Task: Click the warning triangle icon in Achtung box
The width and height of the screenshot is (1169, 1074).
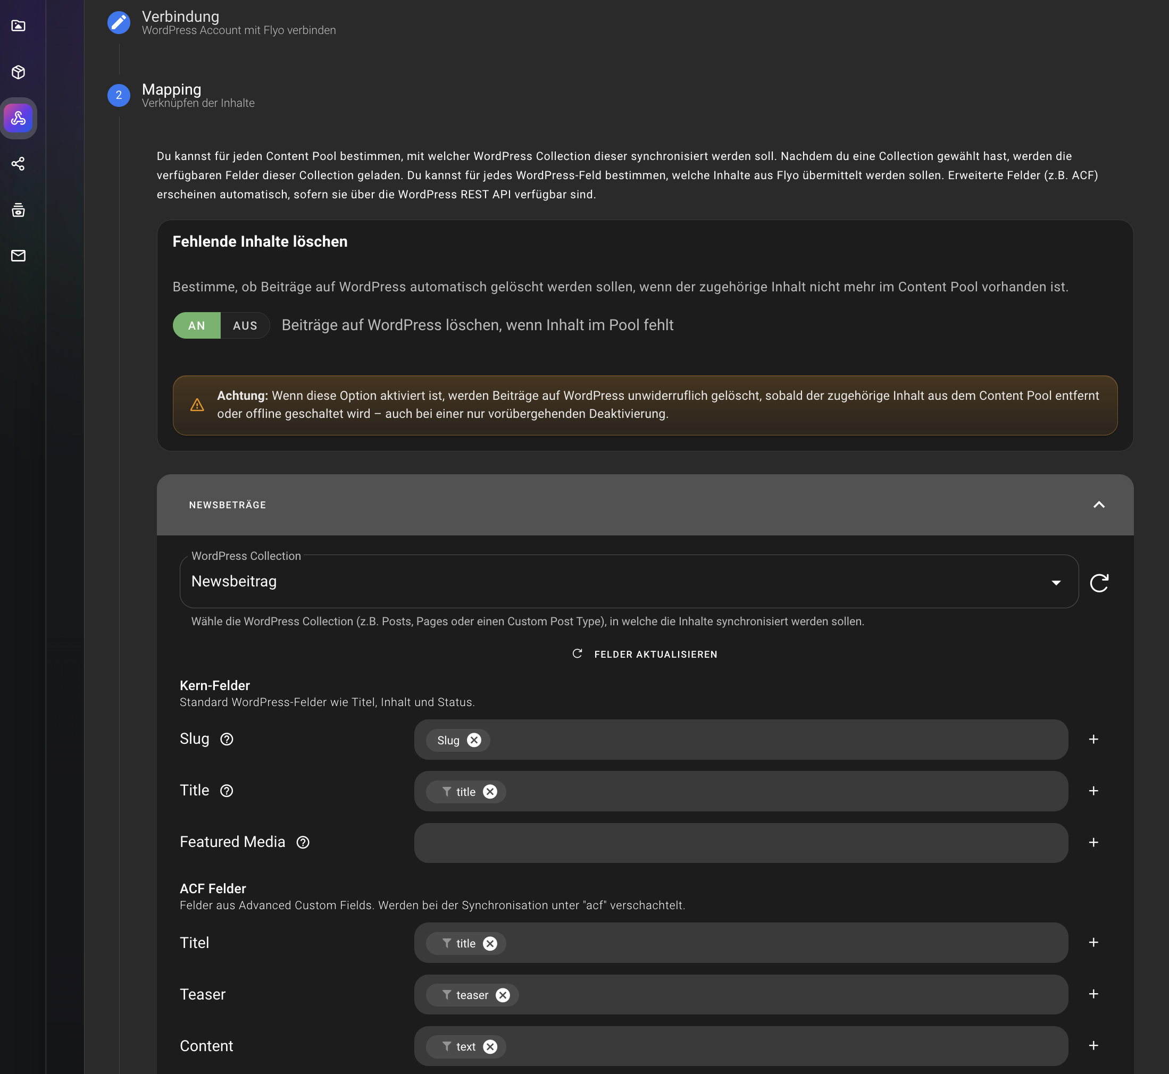Action: click(197, 405)
